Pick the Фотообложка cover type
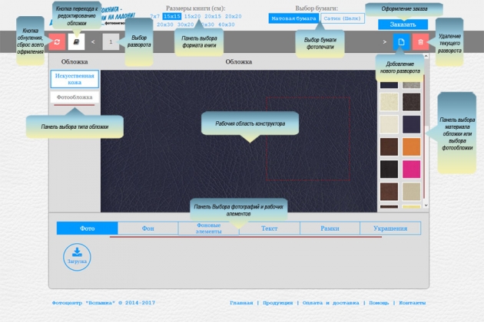The image size is (484, 322). coord(75,97)
